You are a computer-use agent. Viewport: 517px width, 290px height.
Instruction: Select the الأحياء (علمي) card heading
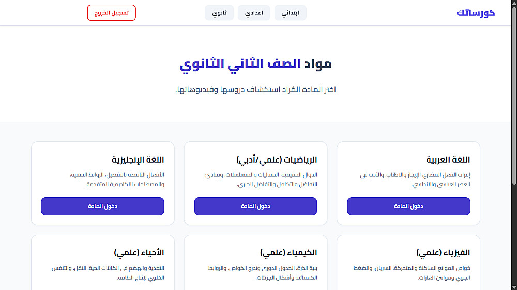coord(139,253)
